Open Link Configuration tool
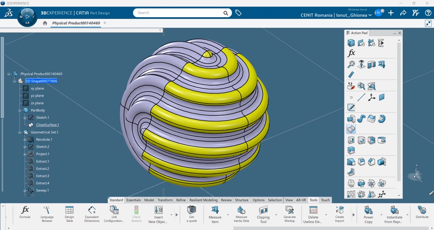The image size is (434, 230). [x=114, y=214]
